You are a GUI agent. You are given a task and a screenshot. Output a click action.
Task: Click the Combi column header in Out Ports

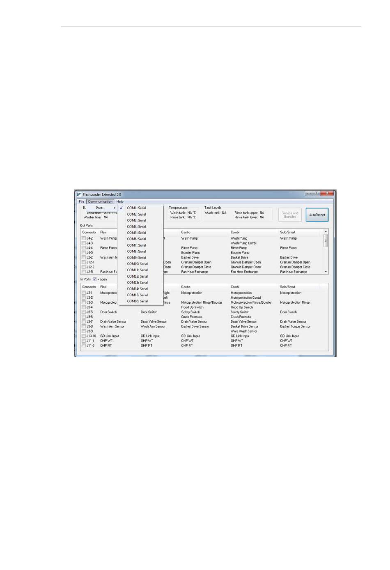254,232
